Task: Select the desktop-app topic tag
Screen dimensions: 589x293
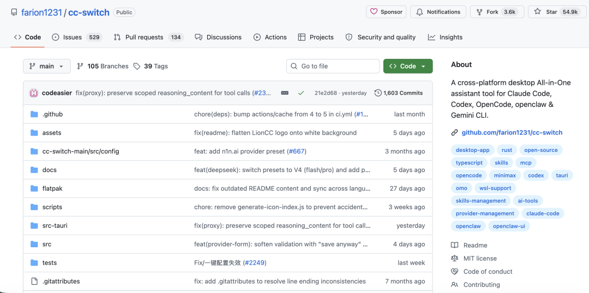Action: pos(472,150)
